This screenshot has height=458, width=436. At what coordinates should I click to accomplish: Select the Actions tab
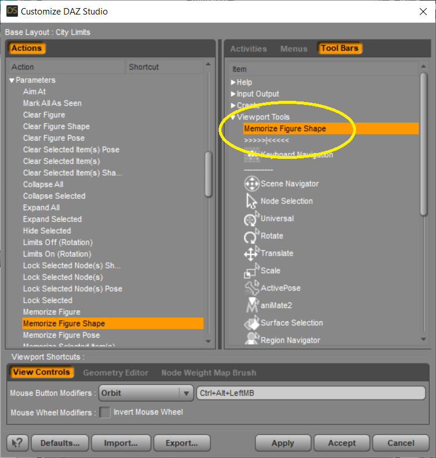point(27,48)
